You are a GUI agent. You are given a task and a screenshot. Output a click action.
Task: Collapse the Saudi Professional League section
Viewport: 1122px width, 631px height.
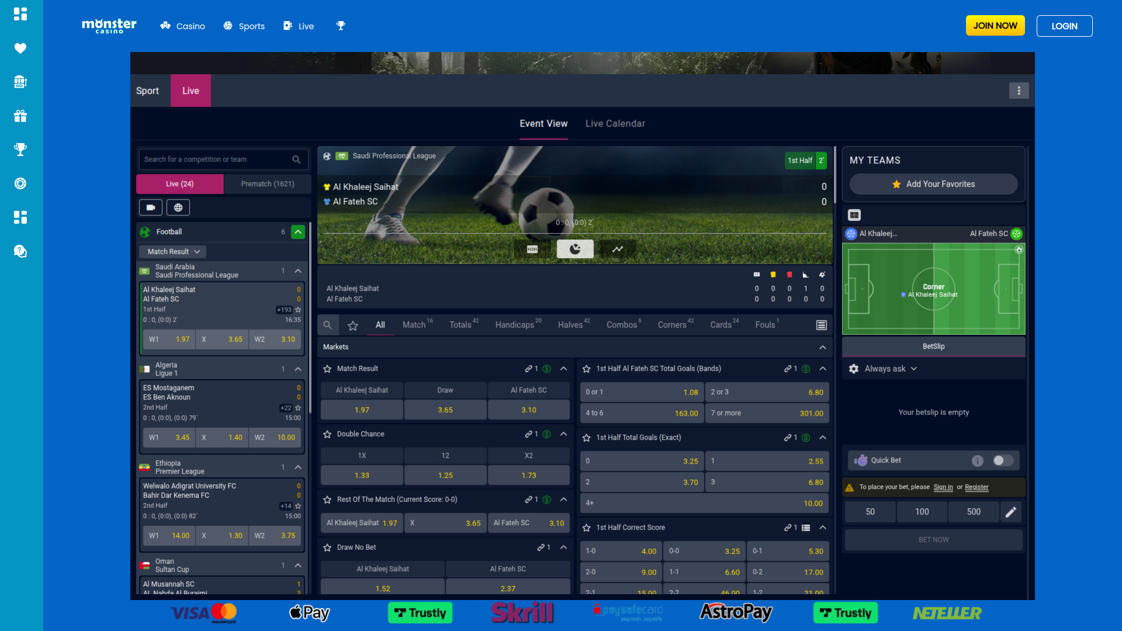pos(298,271)
